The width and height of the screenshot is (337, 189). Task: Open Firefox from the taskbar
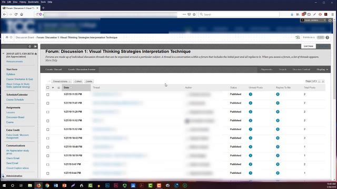(38, 185)
